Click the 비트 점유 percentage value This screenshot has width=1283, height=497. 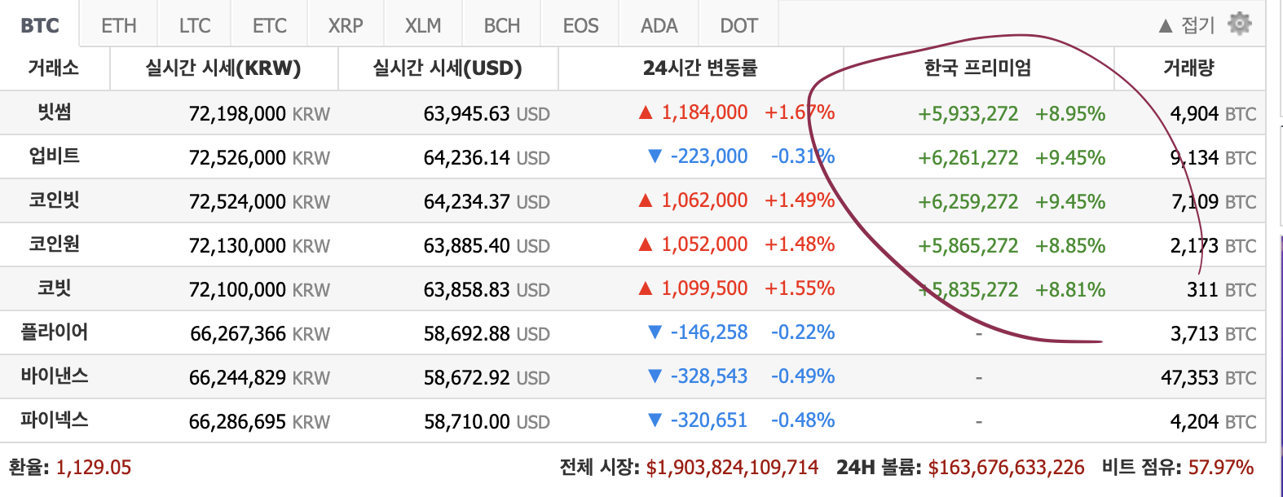pos(1223,468)
